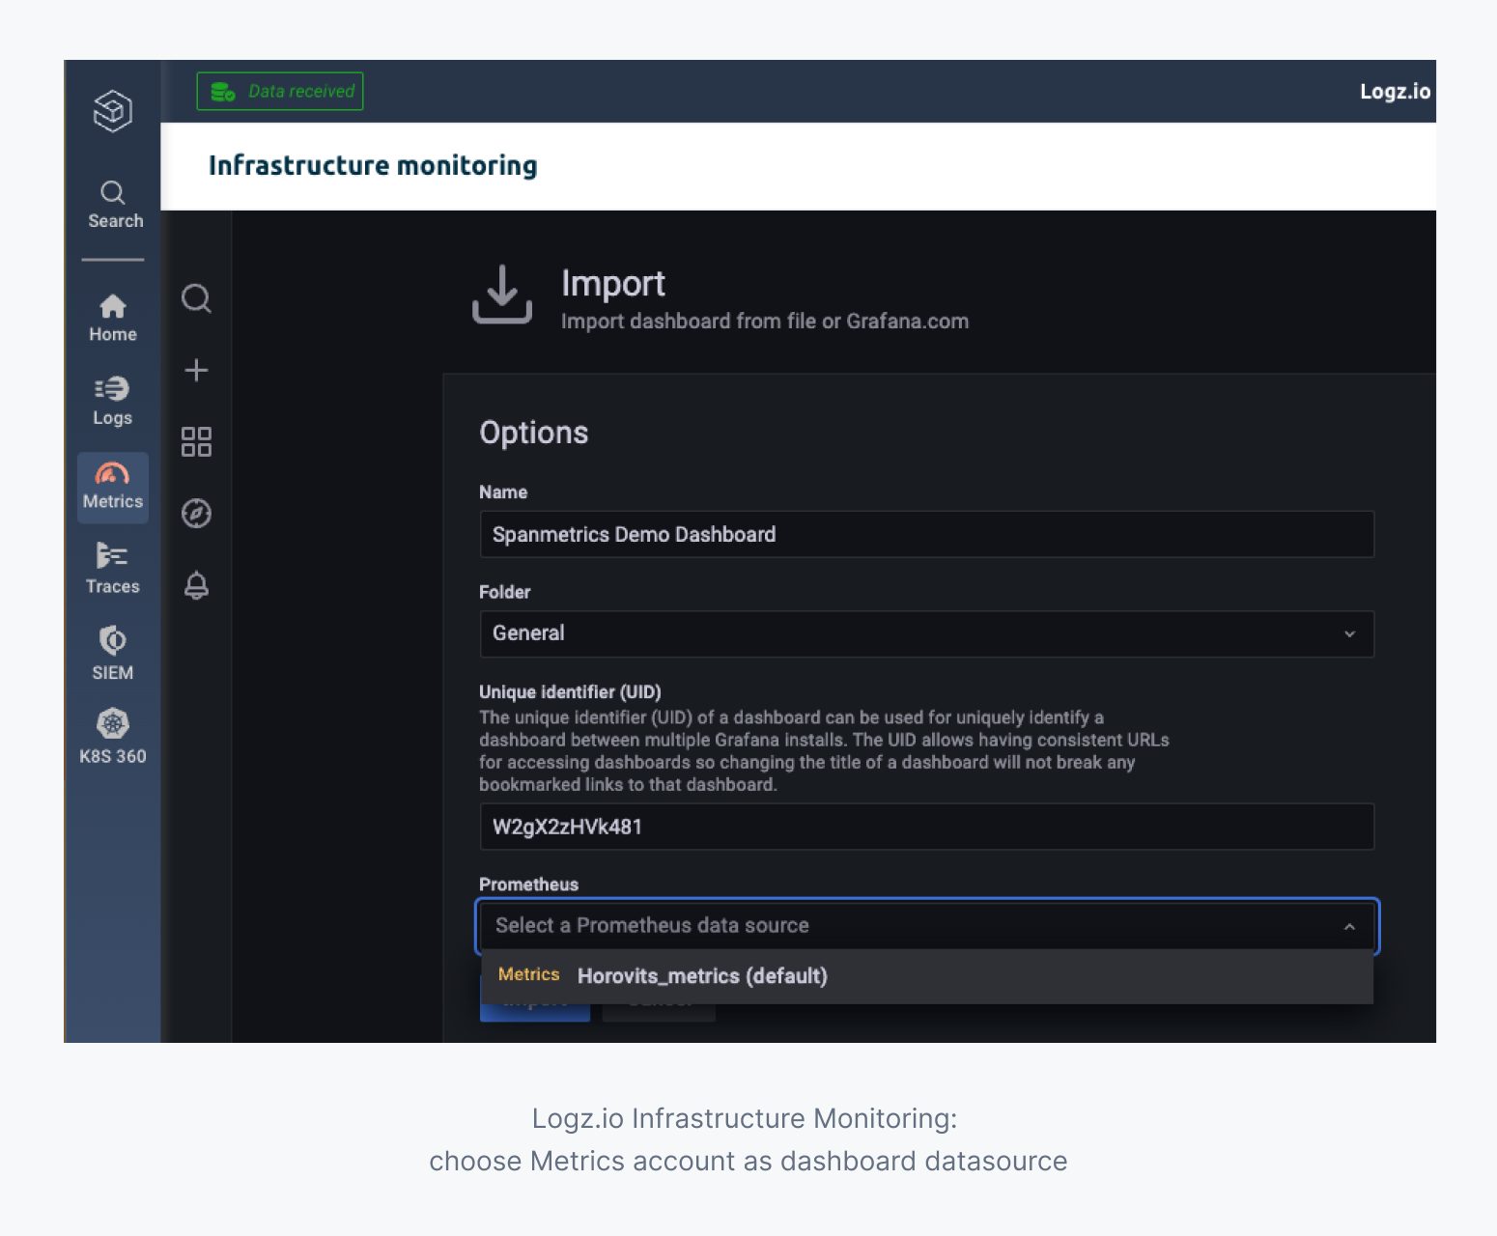Click inside the UID field W2gX2zHVk481
Screen dimensions: 1497x1236
[x=926, y=827]
